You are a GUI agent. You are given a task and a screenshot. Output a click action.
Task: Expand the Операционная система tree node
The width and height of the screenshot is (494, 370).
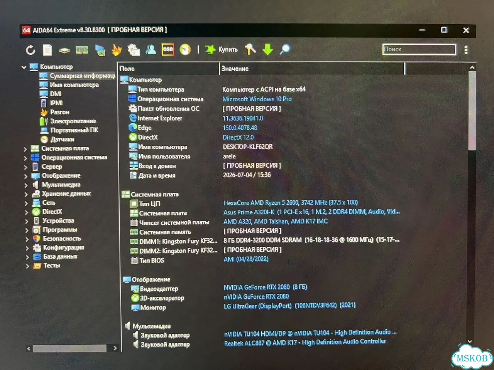pyautogui.click(x=25, y=158)
